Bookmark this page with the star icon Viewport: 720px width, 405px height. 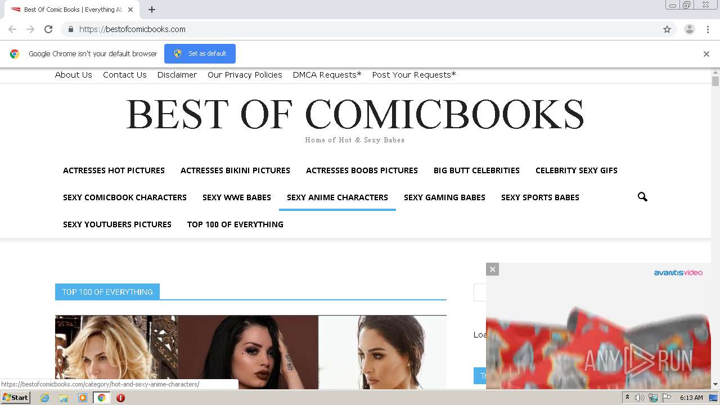667,29
